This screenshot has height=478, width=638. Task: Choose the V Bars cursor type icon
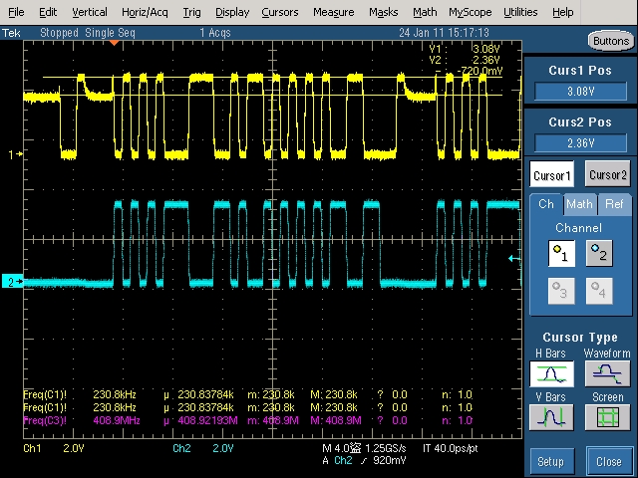[551, 417]
